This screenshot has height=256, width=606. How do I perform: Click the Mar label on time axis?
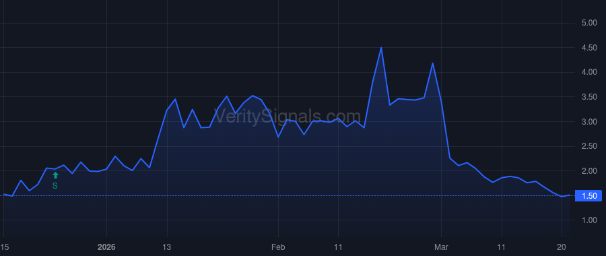441,247
